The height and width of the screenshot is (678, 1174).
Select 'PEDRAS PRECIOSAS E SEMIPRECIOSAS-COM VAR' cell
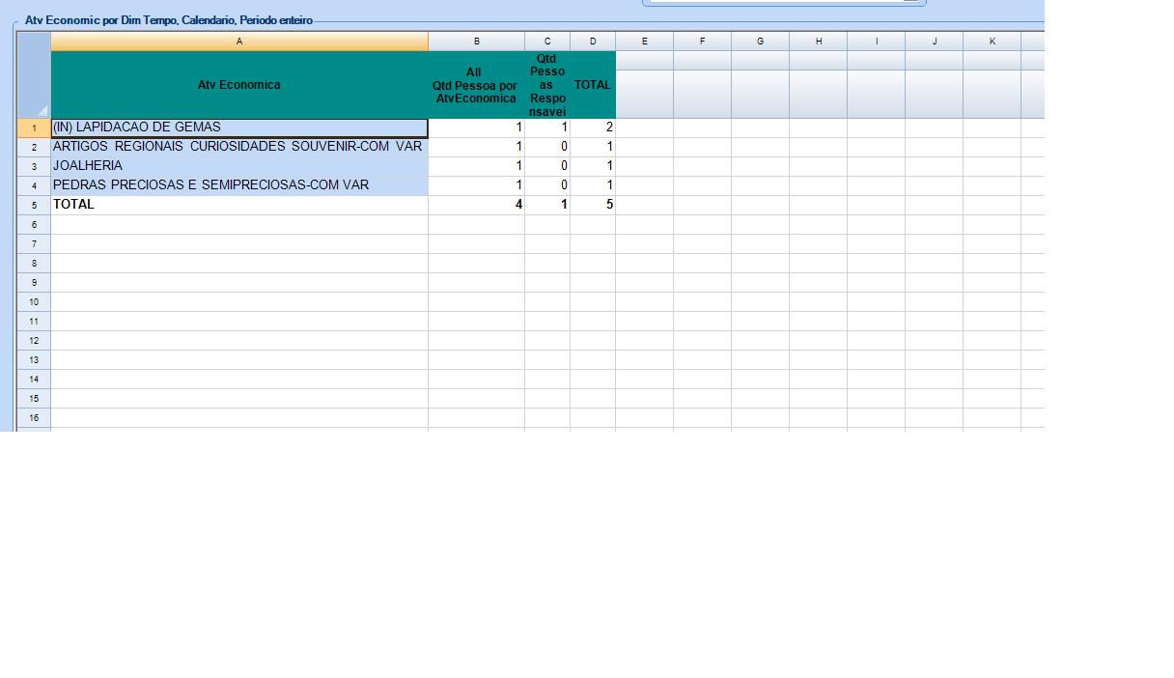coord(239,185)
